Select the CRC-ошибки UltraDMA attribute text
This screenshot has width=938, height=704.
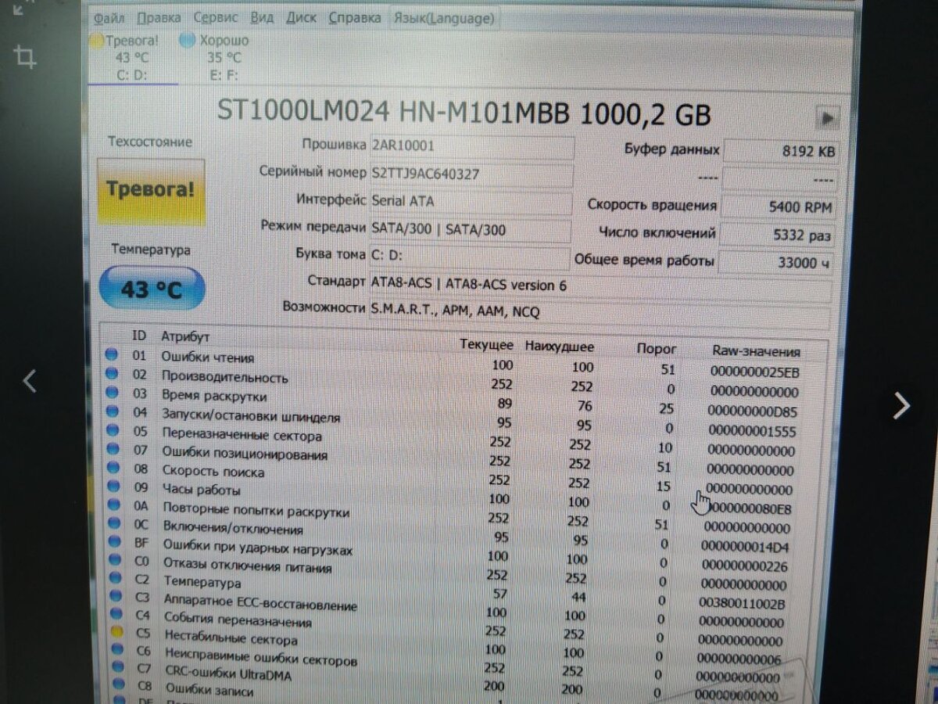tap(228, 674)
